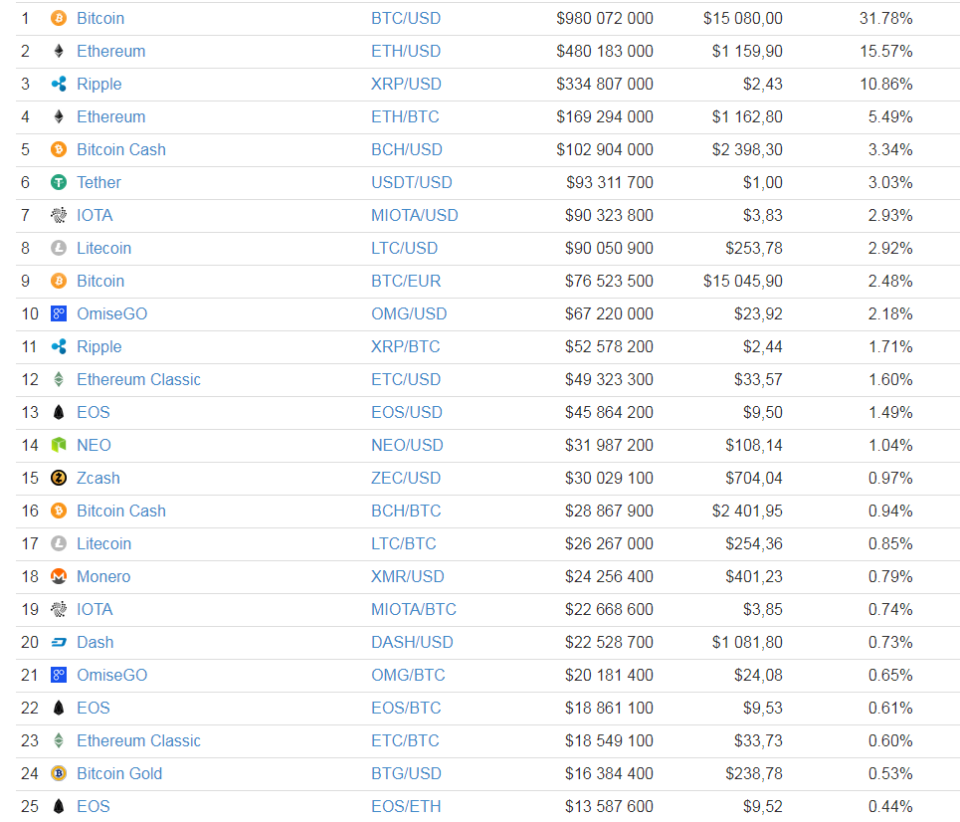960x822 pixels.
Task: Click the IOTA icon beside MIOTA/USD
Action: tap(59, 215)
